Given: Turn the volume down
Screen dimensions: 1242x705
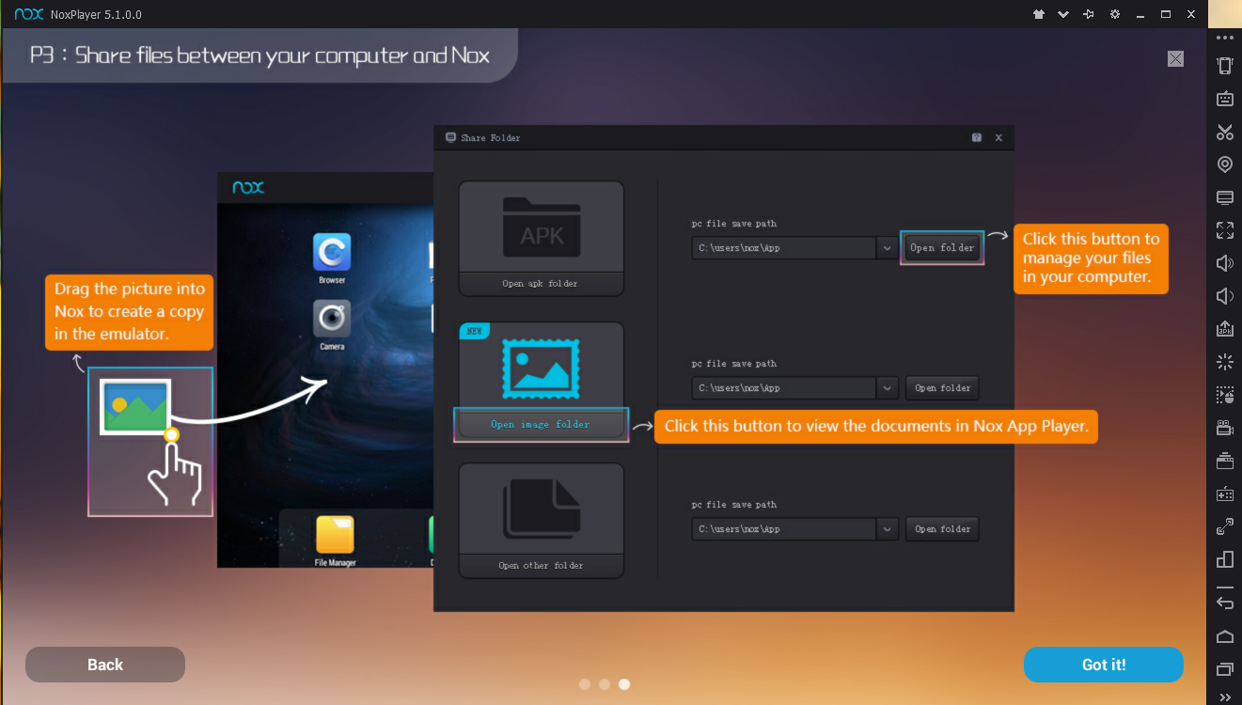Looking at the screenshot, I should point(1225,296).
